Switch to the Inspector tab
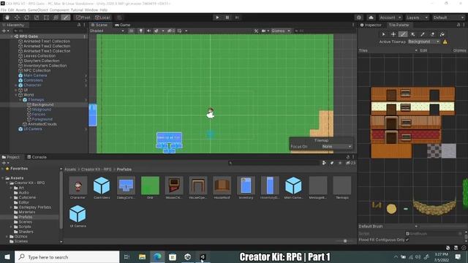Screen dimensions: 468x263 click(x=371, y=25)
